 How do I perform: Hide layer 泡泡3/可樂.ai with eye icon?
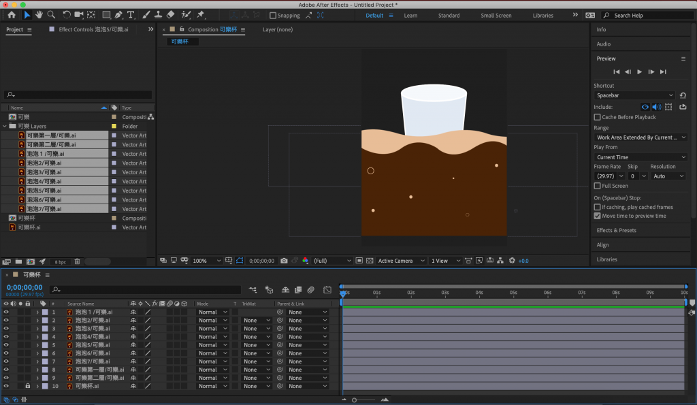point(6,329)
